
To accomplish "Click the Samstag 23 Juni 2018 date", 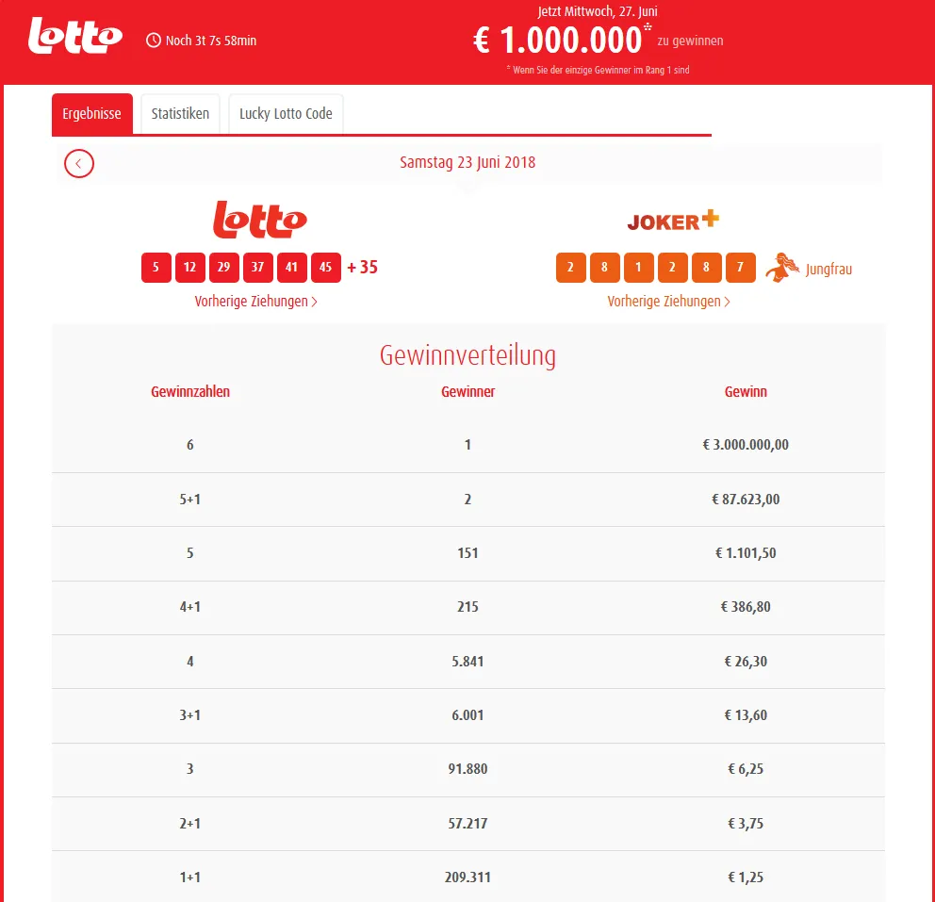I will pos(467,162).
